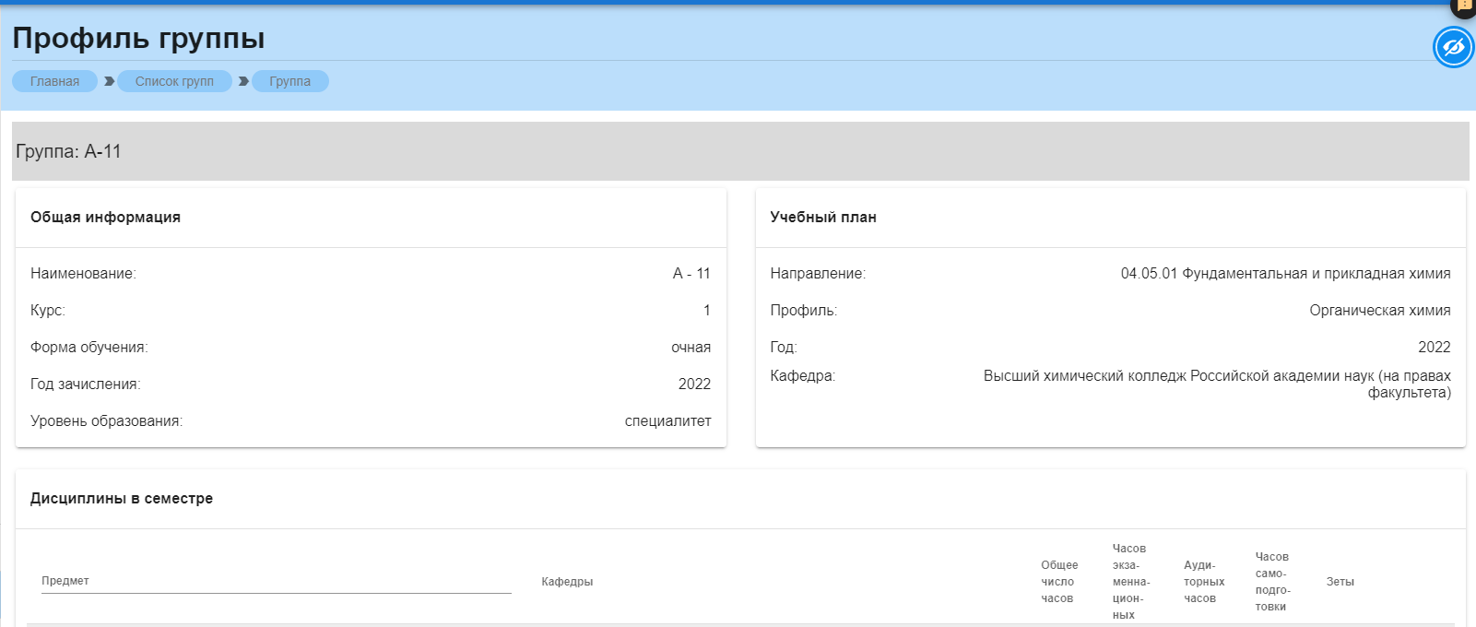Click the arrow separator before Группа breadcrumb
The width and height of the screenshot is (1476, 627).
pyautogui.click(x=243, y=81)
